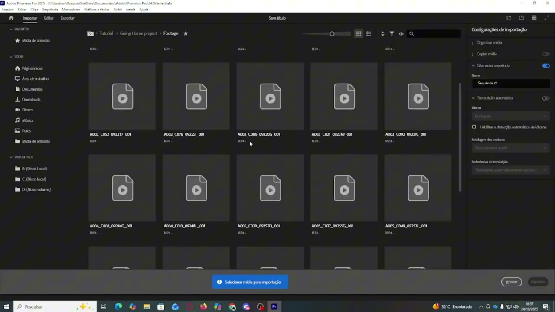The height and width of the screenshot is (312, 555).
Task: Open Windows notifications center
Action: [546, 307]
